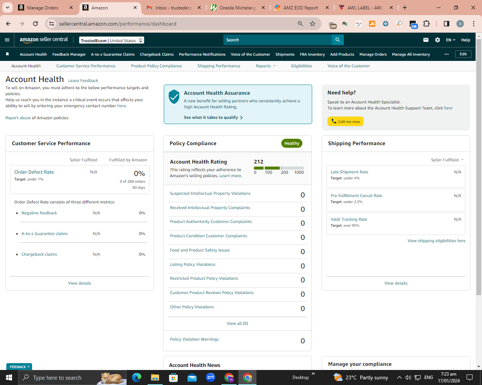The image size is (482, 385).
Task: Open the Extensions puzzle-piece menu
Action: click(427, 24)
